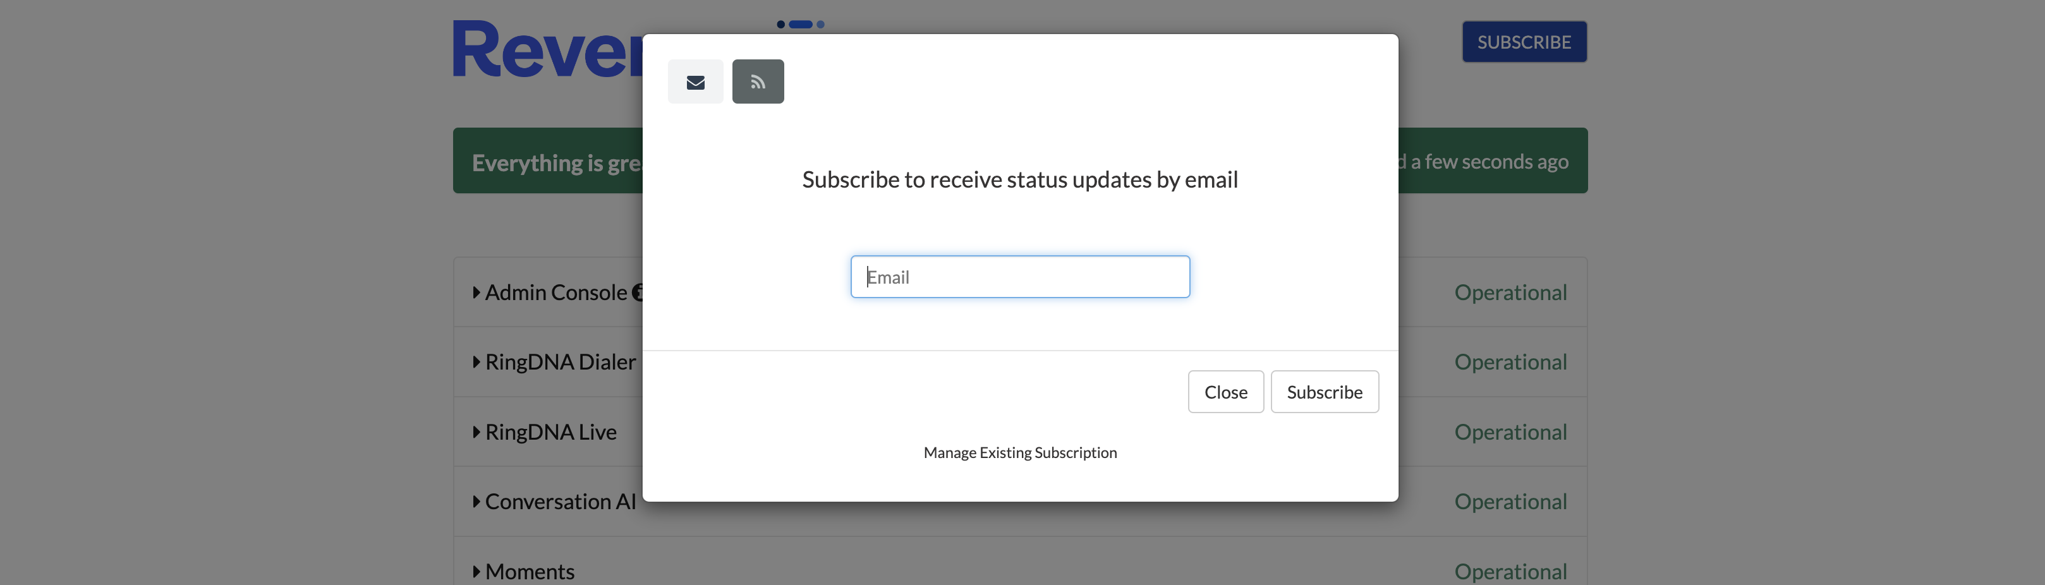Click the green "Everything is great" banner text
2045x585 pixels.
click(x=555, y=163)
